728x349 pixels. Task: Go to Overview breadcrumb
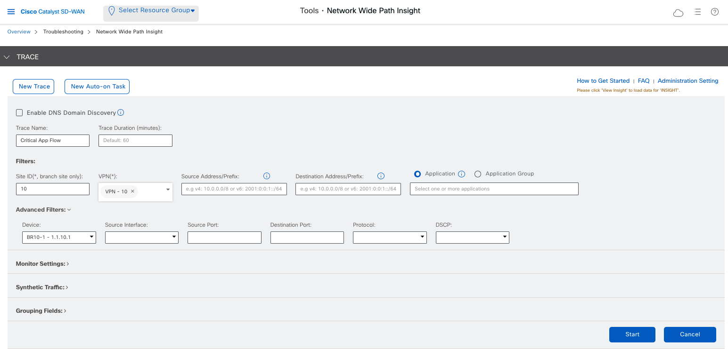coord(19,32)
